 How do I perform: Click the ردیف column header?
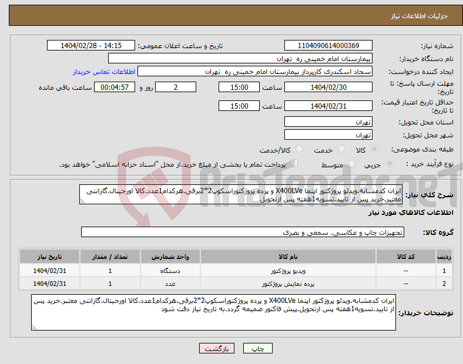click(x=444, y=257)
